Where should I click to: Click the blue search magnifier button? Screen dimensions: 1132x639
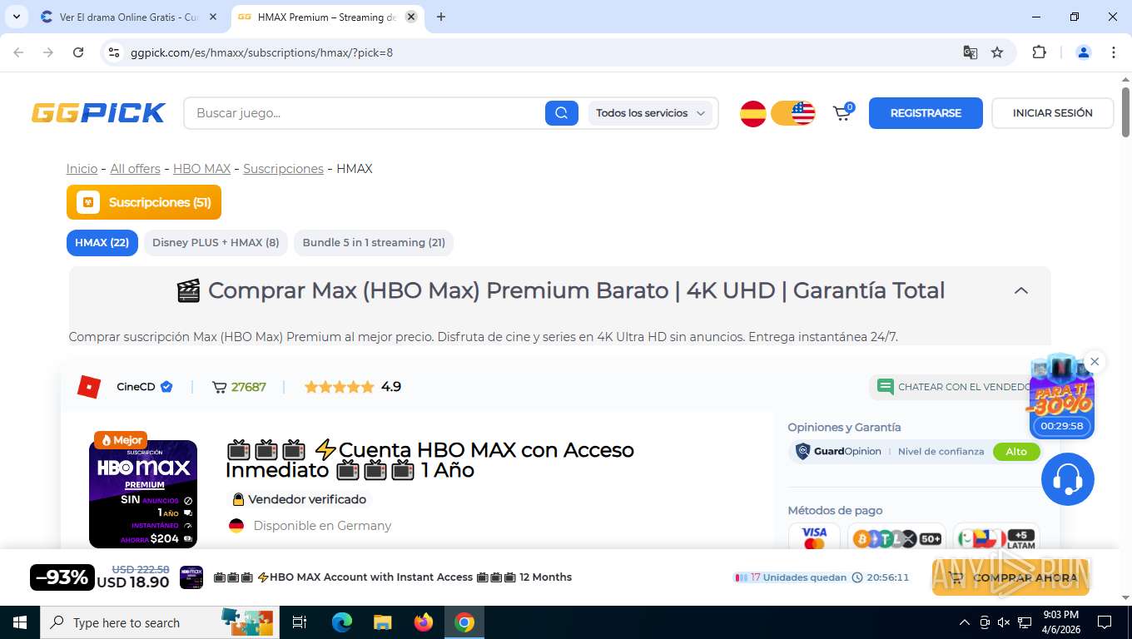[x=562, y=113]
